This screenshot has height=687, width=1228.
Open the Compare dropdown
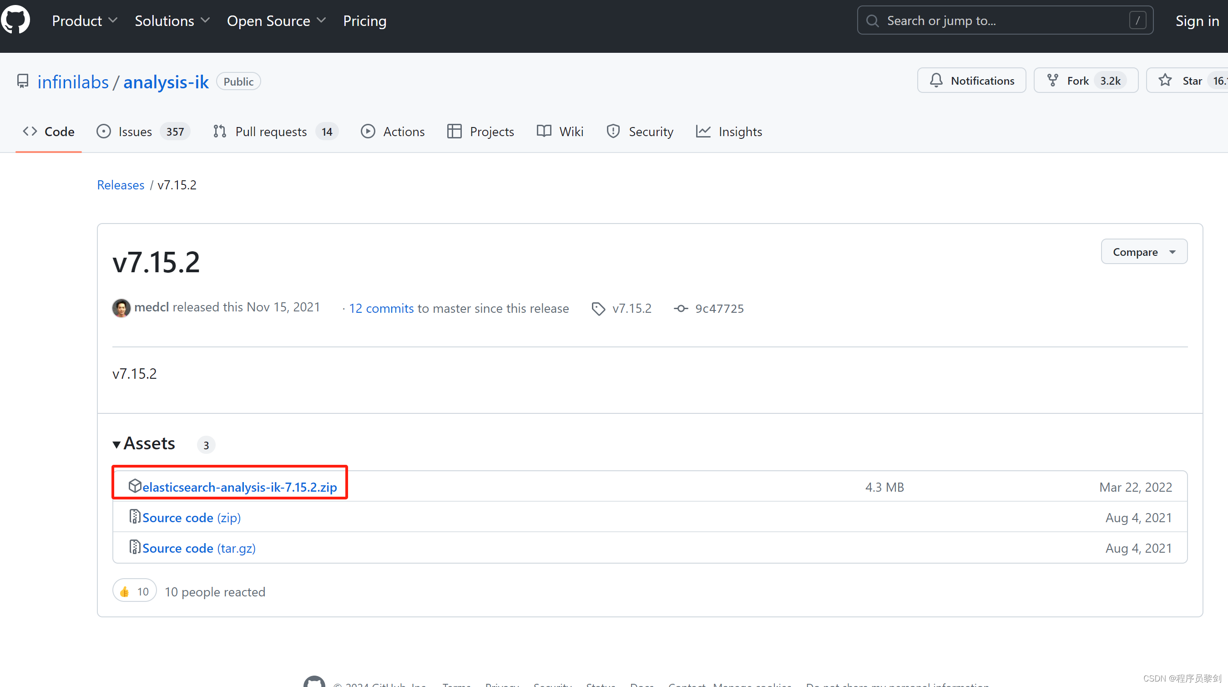click(x=1144, y=251)
